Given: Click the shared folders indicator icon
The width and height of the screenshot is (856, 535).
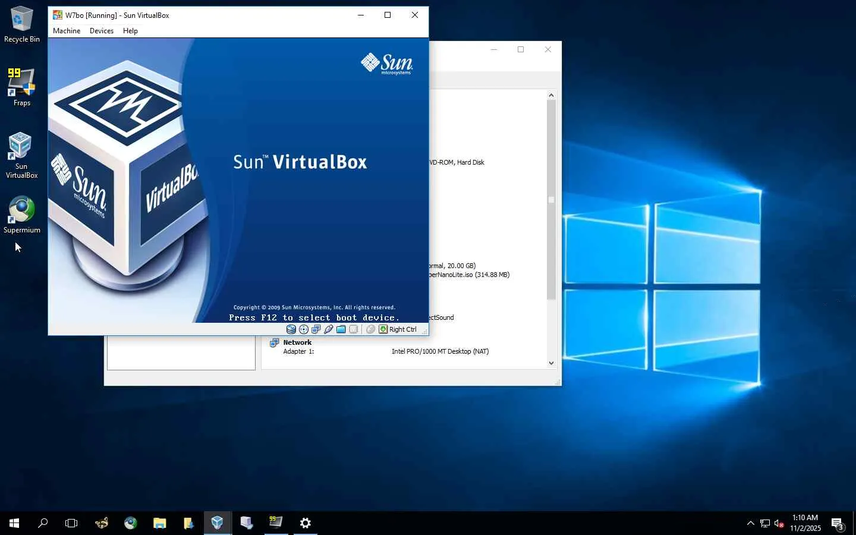Looking at the screenshot, I should (341, 329).
